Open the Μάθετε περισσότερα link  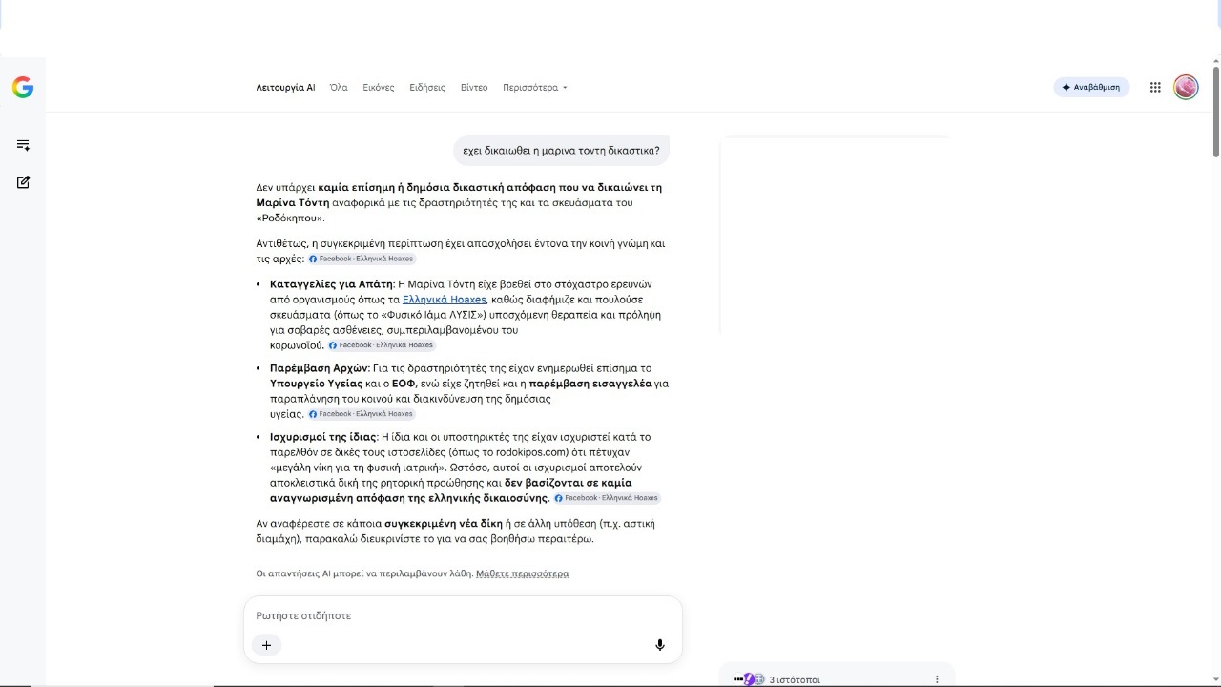522,573
